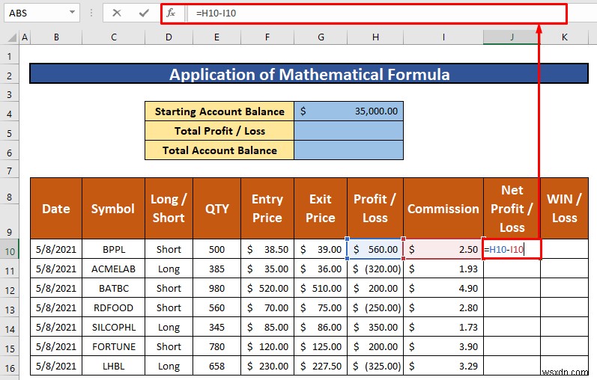Click the 'WIN / Loss' table header
This screenshot has height=380, width=597.
click(x=564, y=209)
